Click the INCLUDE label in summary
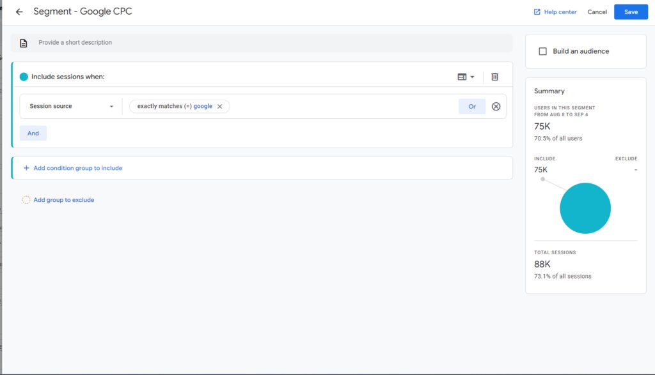655x375 pixels. [x=545, y=159]
